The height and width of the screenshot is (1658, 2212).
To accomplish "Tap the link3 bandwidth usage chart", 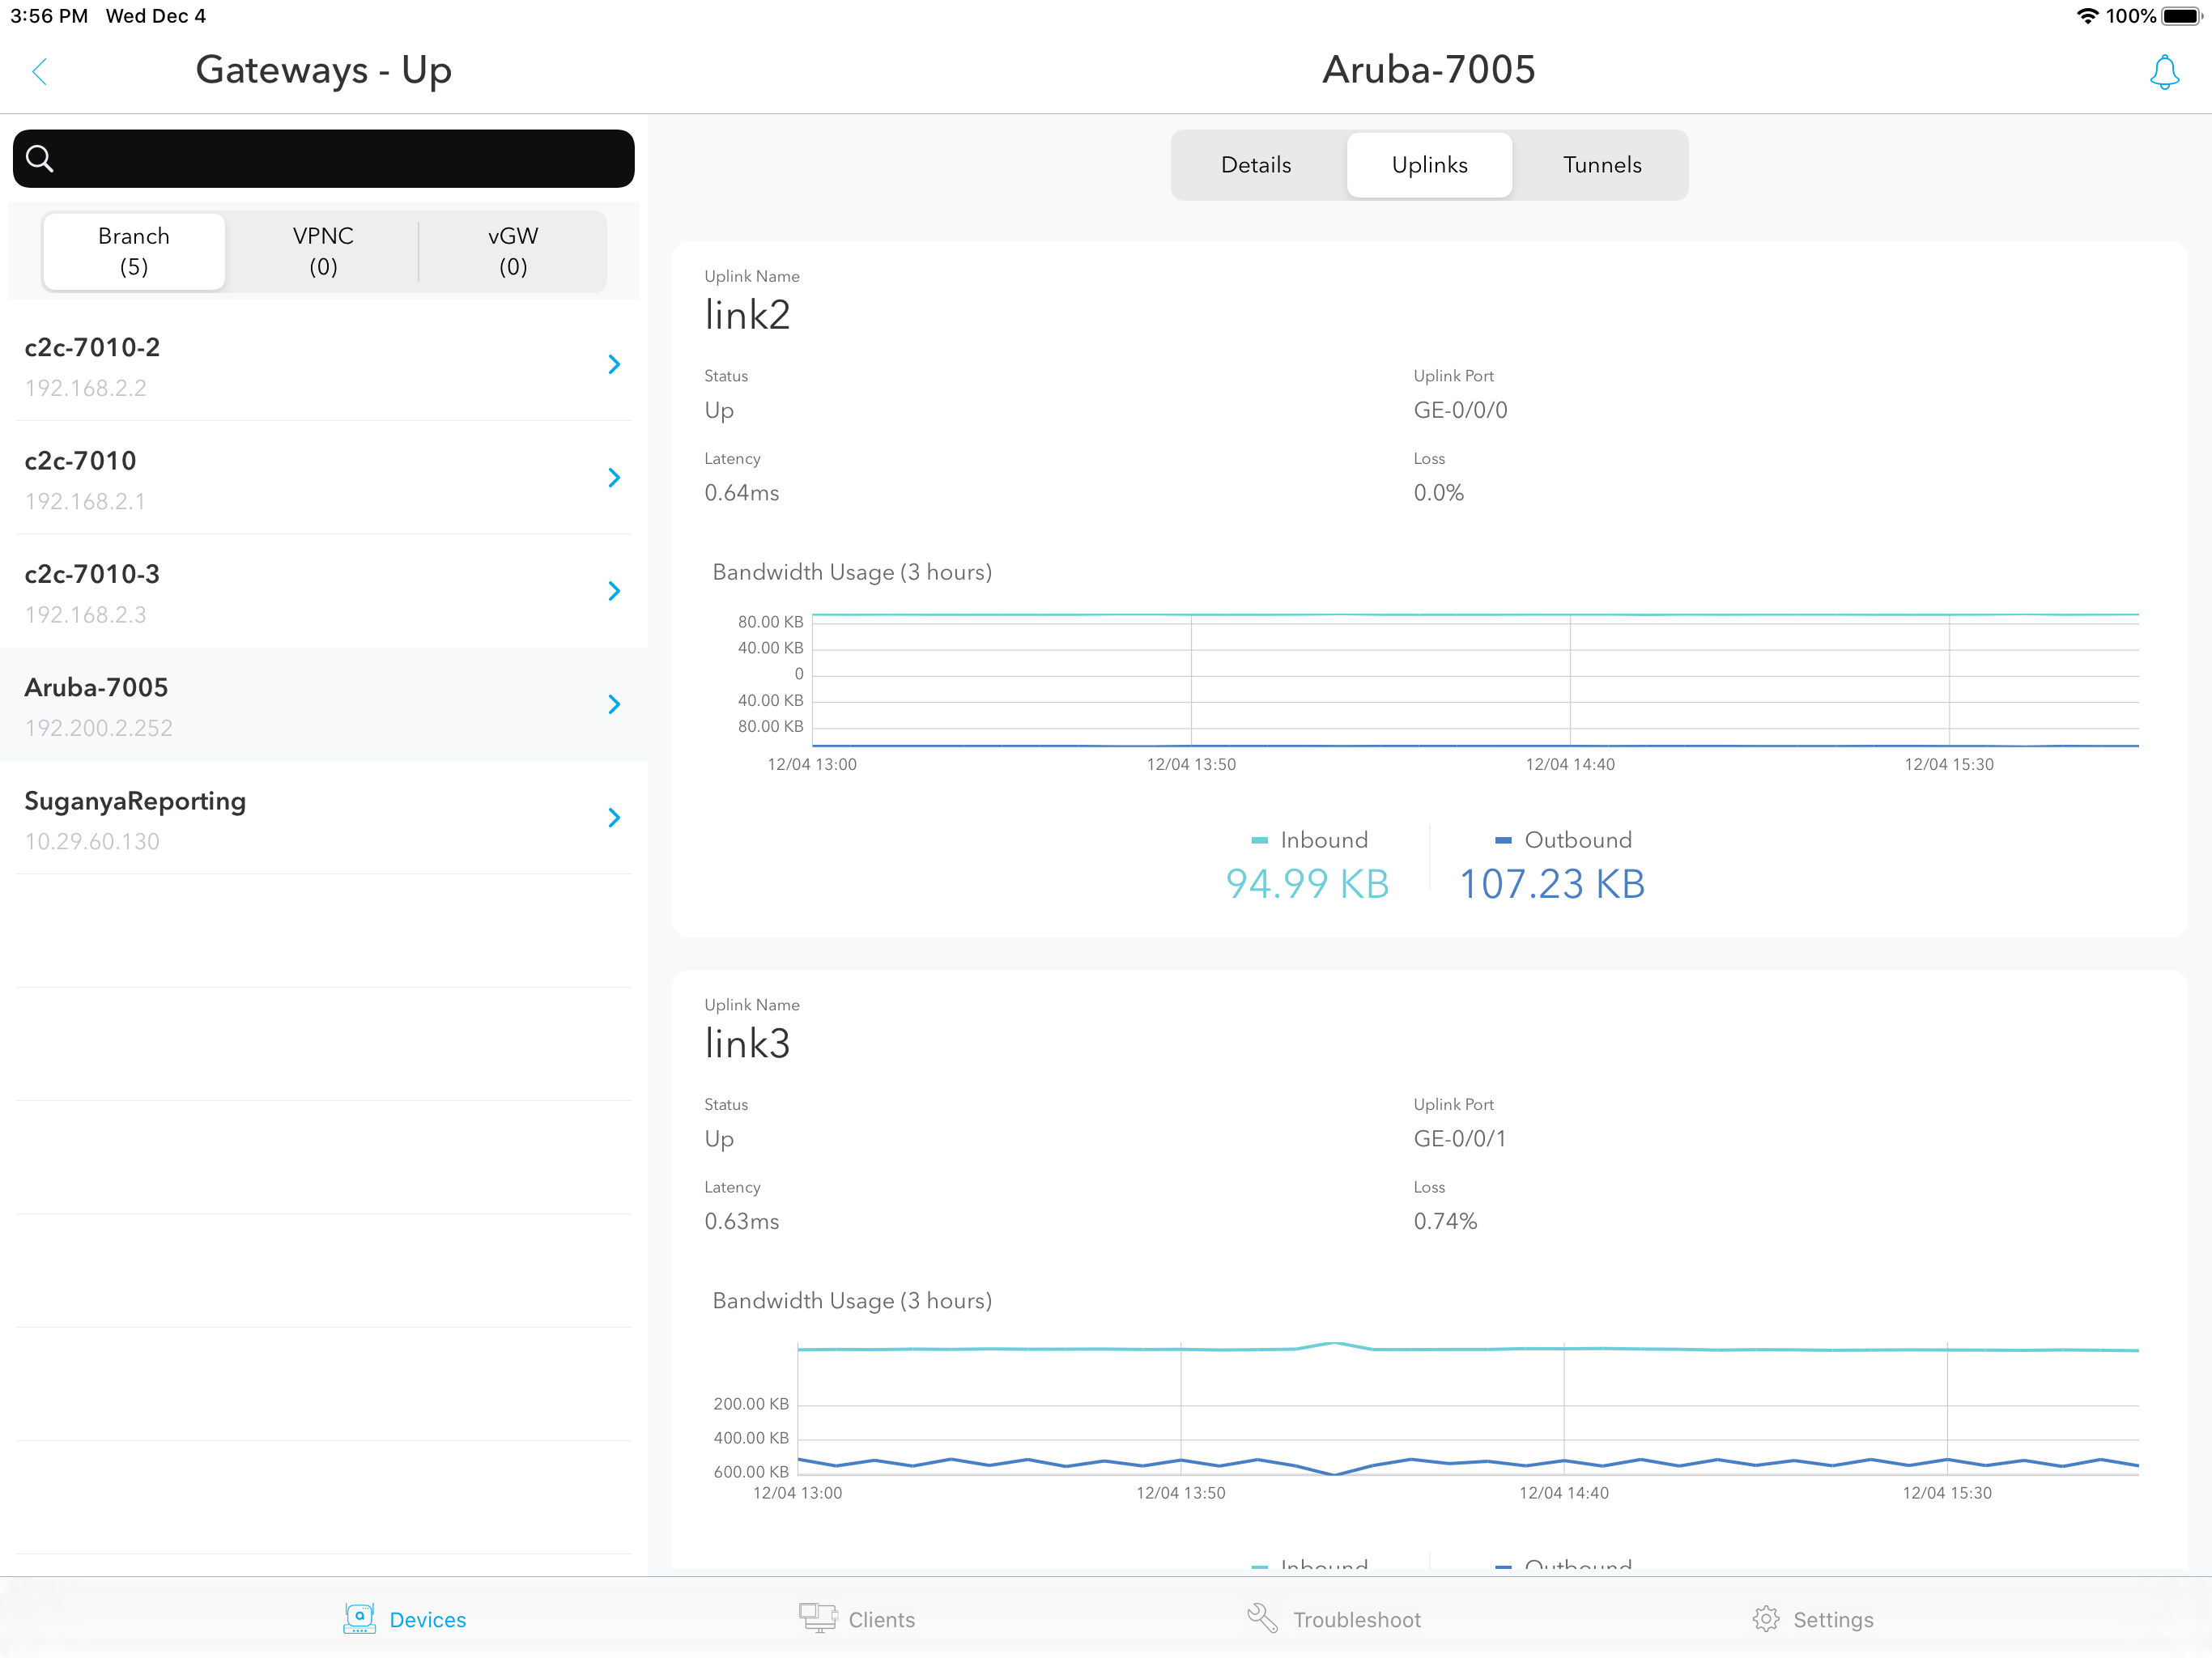I will [x=1467, y=1409].
